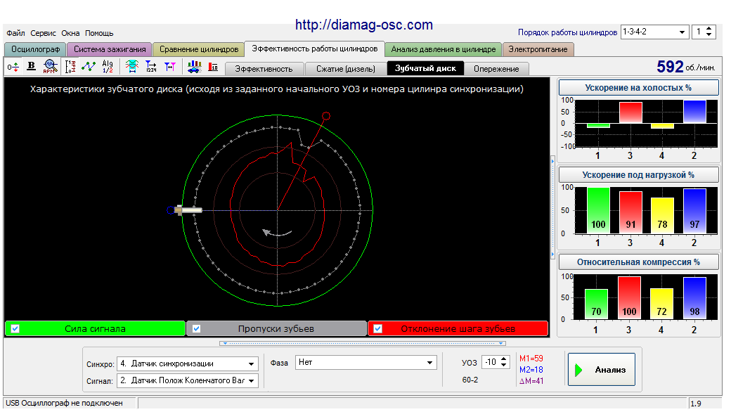This screenshot has height=412, width=731.
Task: Click the 60-2 disc type label
Action: click(x=470, y=380)
